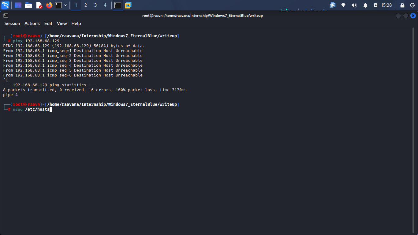Open the battery power manager icon
418x235 pixels.
(x=376, y=5)
